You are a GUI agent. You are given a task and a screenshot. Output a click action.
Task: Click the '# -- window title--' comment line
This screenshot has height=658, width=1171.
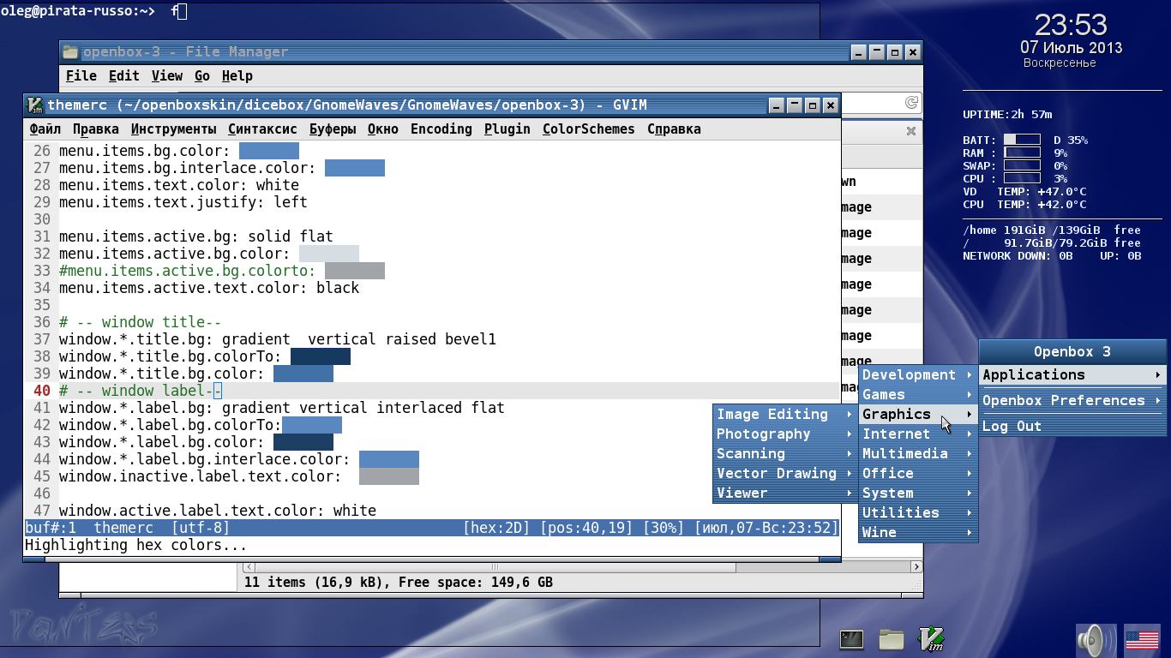point(140,322)
